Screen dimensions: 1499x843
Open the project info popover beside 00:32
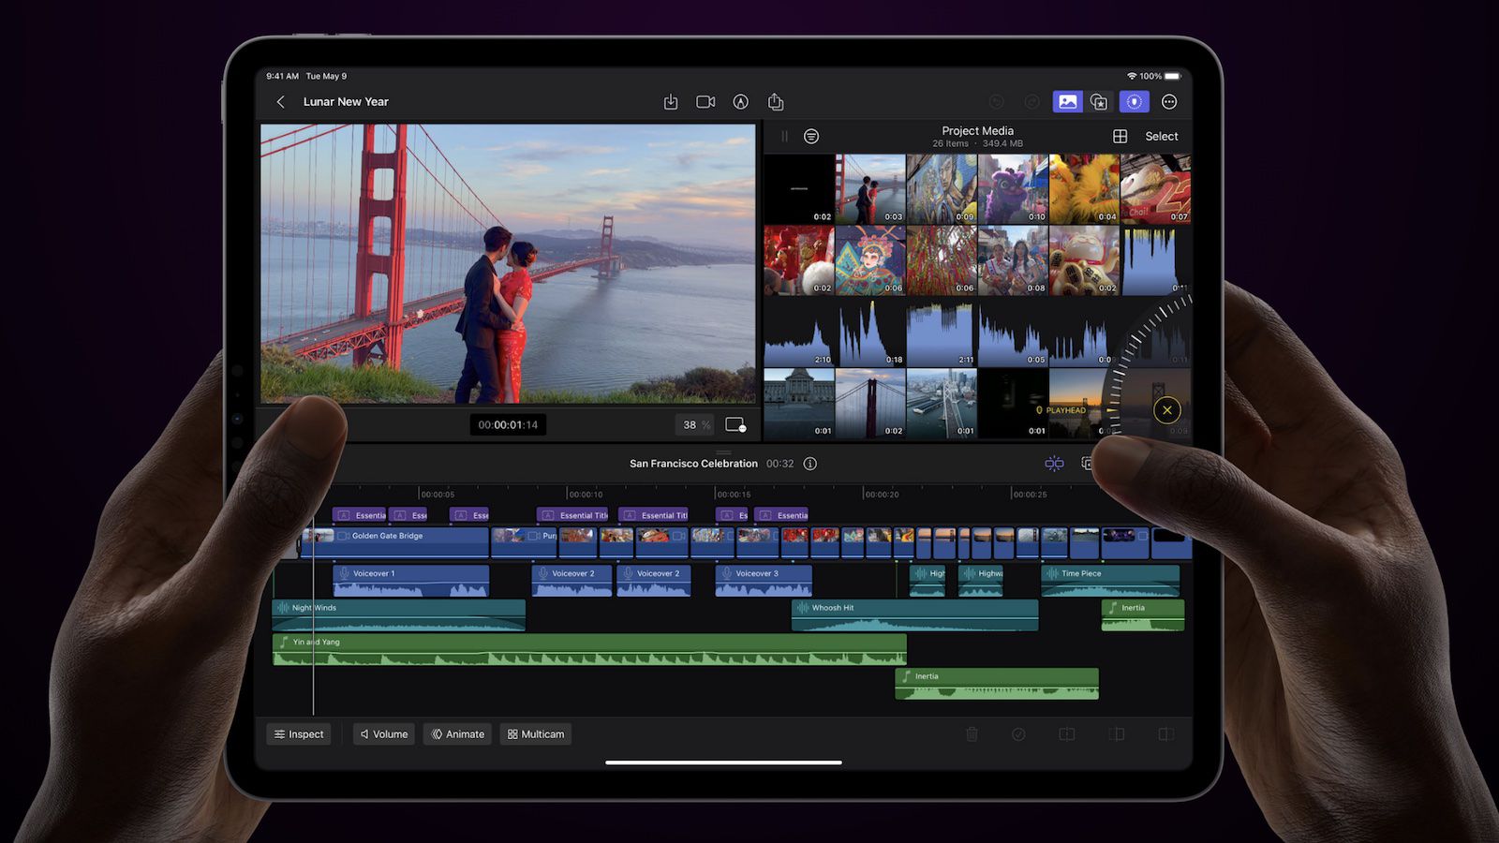click(x=809, y=464)
